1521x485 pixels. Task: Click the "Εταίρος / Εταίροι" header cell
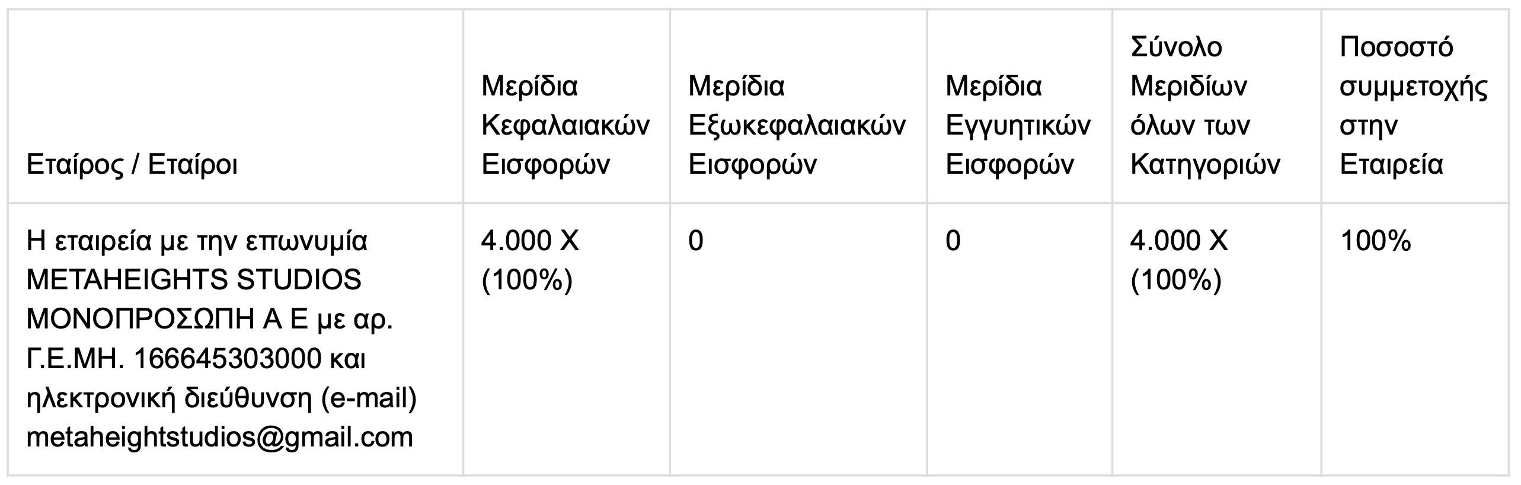132,164
